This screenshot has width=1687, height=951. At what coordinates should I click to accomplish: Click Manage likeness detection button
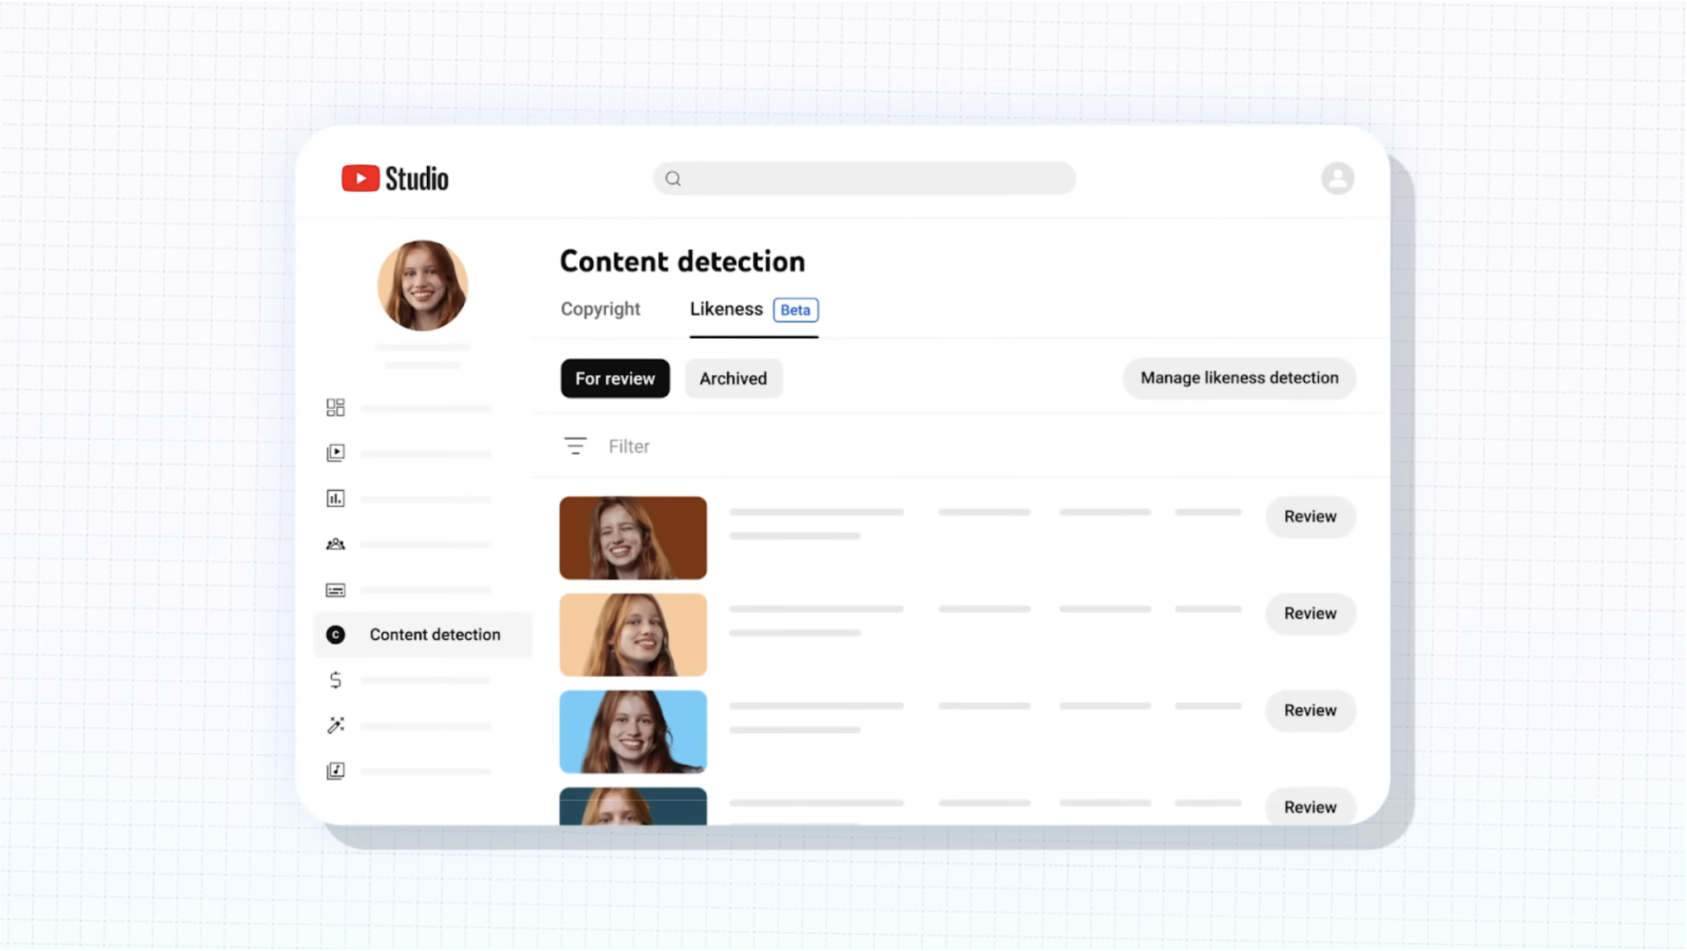coord(1238,379)
